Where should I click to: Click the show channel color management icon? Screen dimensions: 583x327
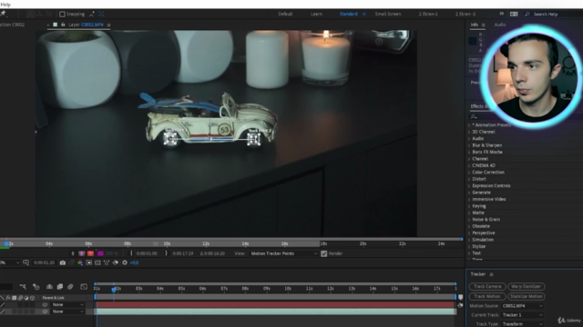point(80,263)
